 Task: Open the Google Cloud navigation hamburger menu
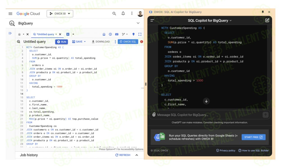coord(10,13)
